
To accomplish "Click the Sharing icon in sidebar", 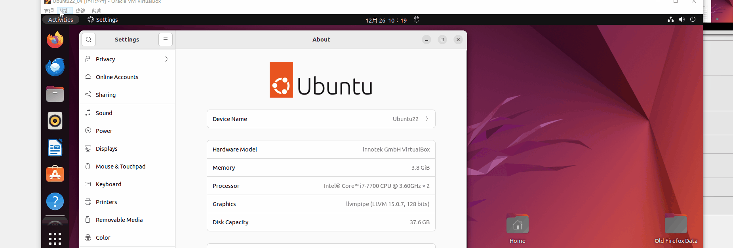I will [88, 95].
